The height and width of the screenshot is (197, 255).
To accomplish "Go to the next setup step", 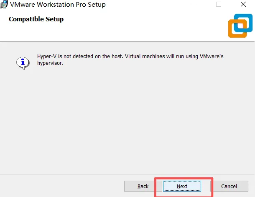I will coord(182,186).
